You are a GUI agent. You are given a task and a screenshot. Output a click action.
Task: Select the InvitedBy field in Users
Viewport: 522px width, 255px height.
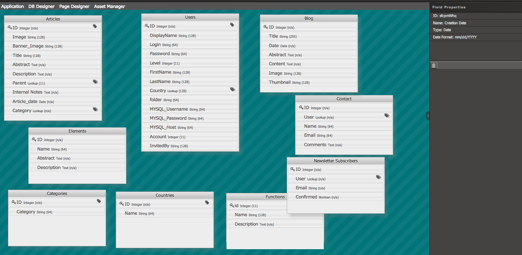point(190,146)
